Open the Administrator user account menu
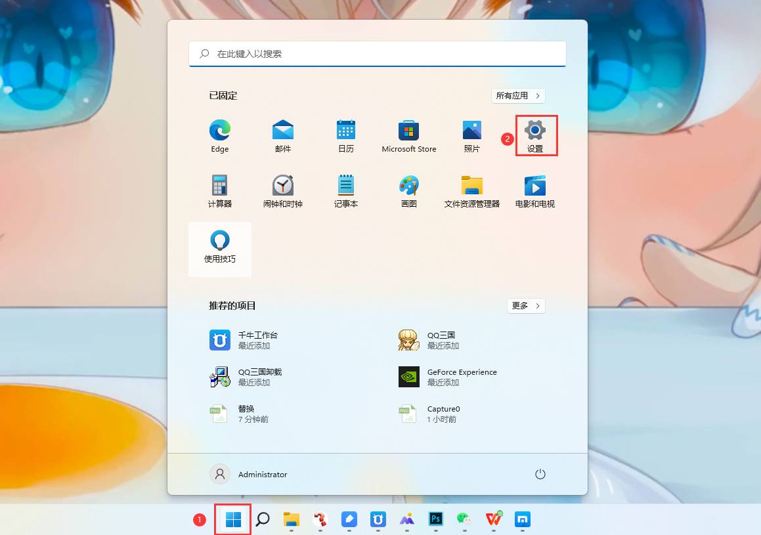 pos(248,474)
